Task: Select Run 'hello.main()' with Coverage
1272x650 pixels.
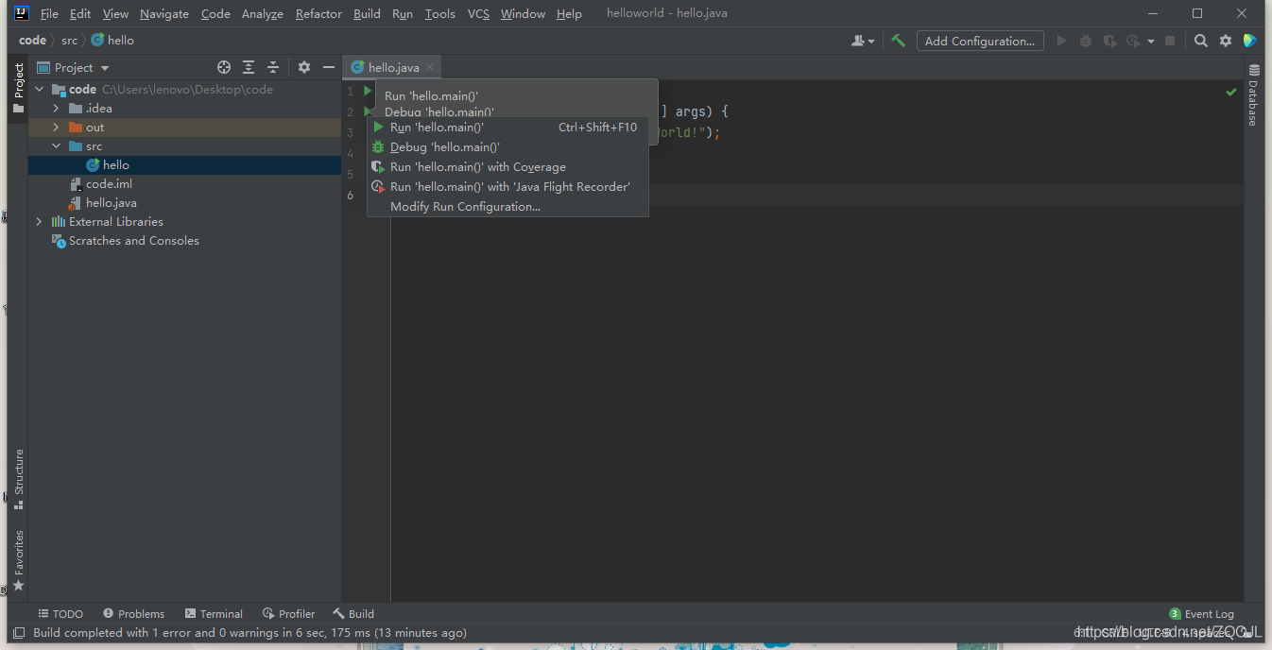Action: pyautogui.click(x=507, y=166)
